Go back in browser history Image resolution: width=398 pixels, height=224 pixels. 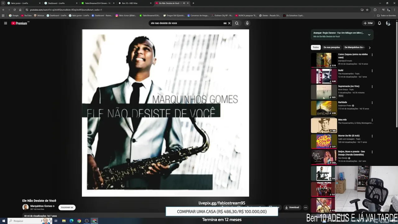pos(3,10)
